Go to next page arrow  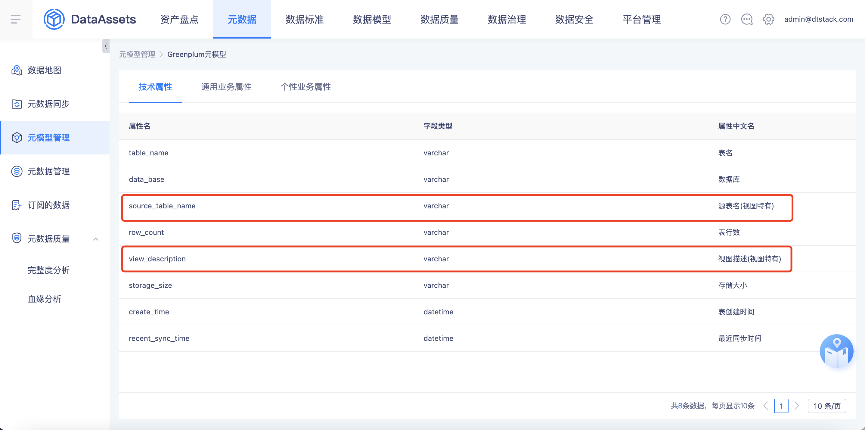pyautogui.click(x=796, y=406)
